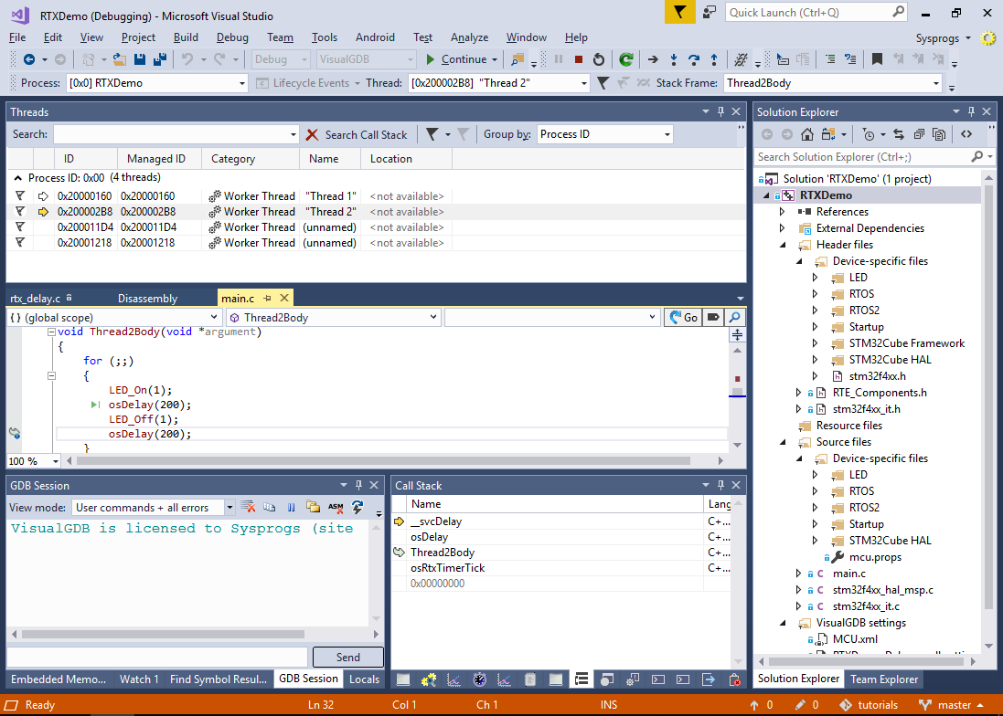Image resolution: width=1003 pixels, height=716 pixels.
Task: Toggle auto-hide pin of Threads panel
Action: [x=720, y=111]
